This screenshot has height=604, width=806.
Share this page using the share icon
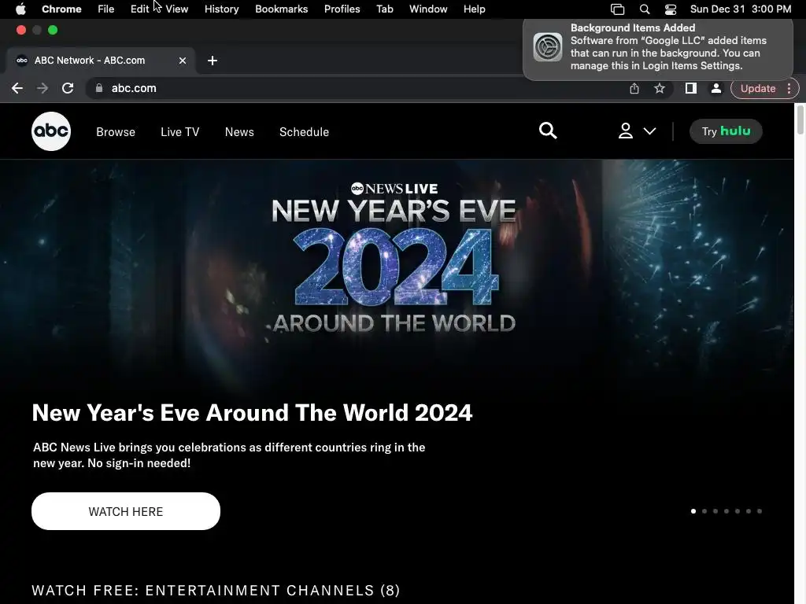tap(634, 88)
